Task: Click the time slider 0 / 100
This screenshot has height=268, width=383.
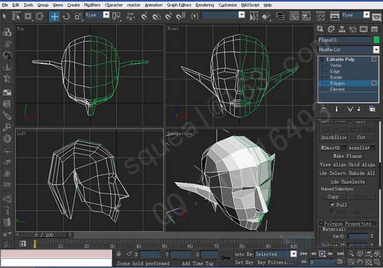Action: point(44,235)
